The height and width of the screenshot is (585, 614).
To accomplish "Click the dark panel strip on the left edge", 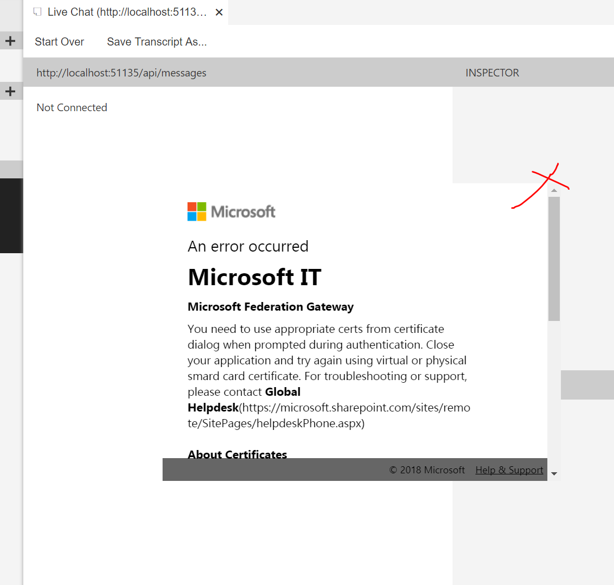I will [x=11, y=216].
